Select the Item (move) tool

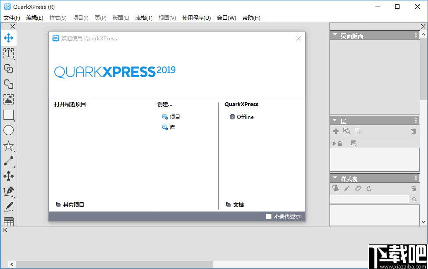(x=9, y=38)
